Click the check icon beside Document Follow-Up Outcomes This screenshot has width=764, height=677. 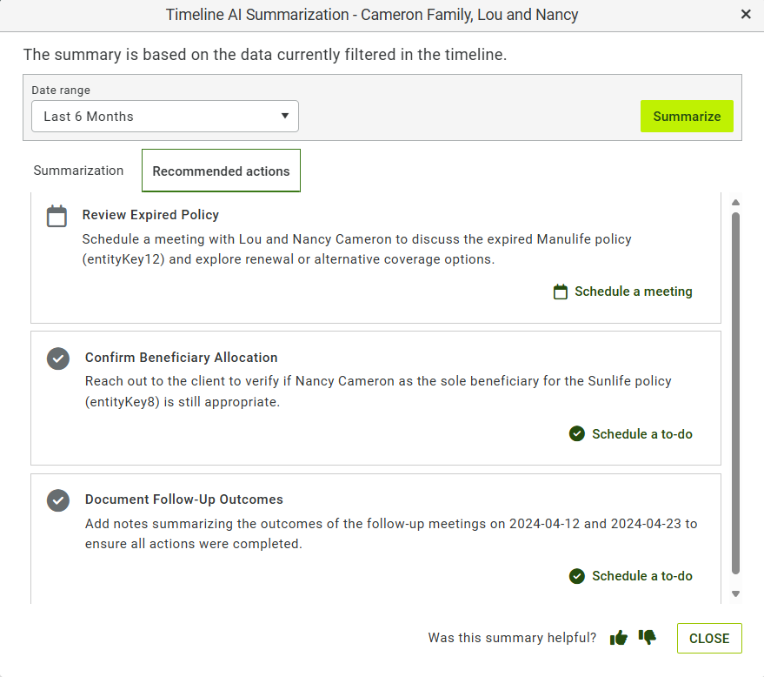(x=58, y=500)
